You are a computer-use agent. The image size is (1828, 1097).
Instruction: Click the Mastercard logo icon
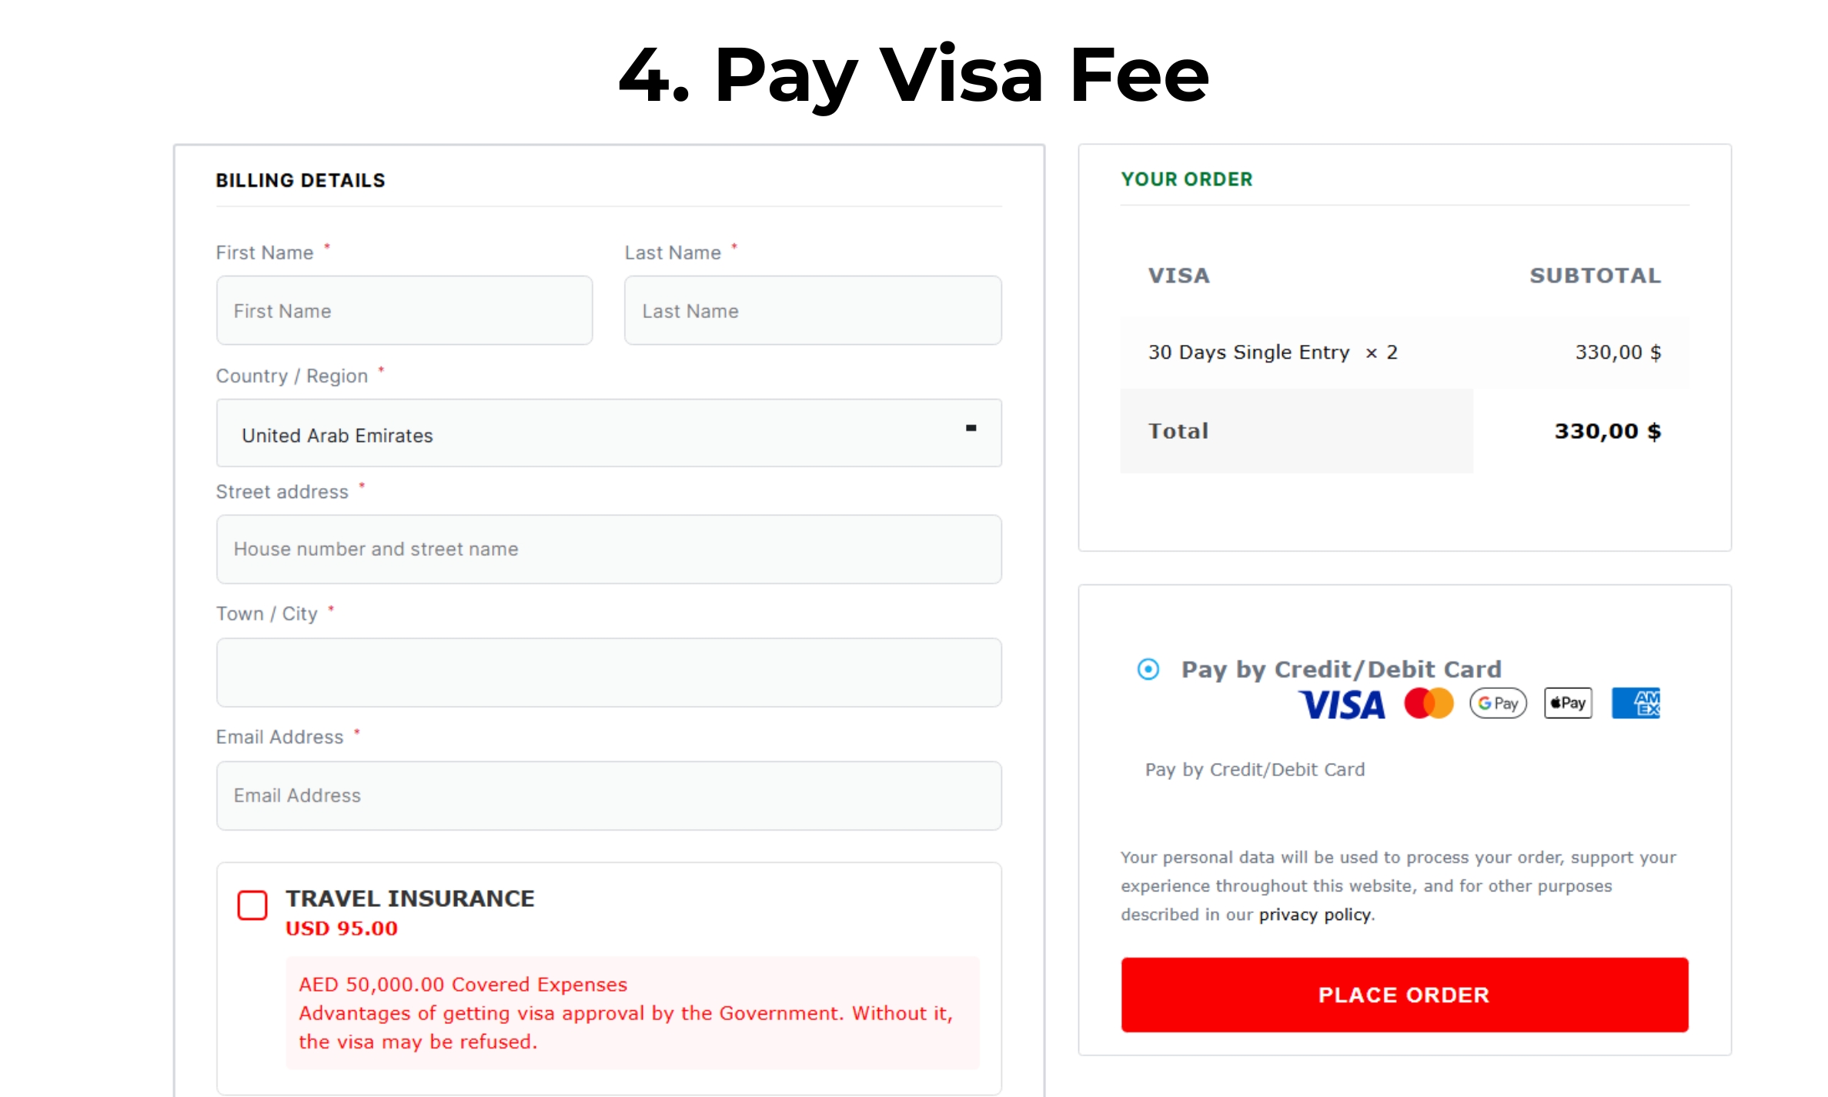1429,704
